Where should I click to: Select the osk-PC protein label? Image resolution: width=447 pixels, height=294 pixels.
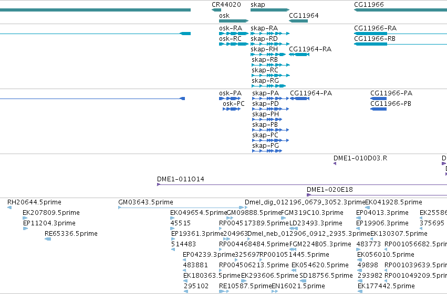coord(234,104)
